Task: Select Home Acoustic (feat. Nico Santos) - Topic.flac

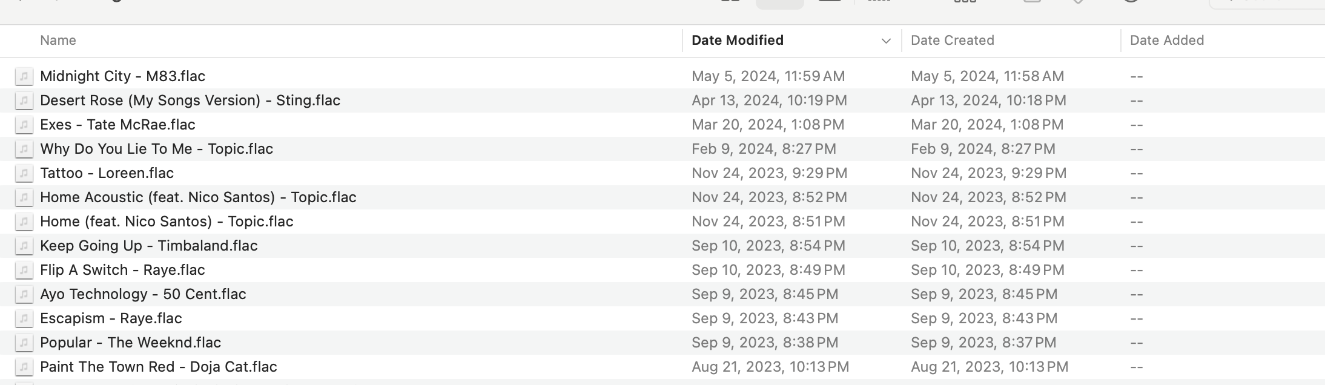Action: coord(198,197)
